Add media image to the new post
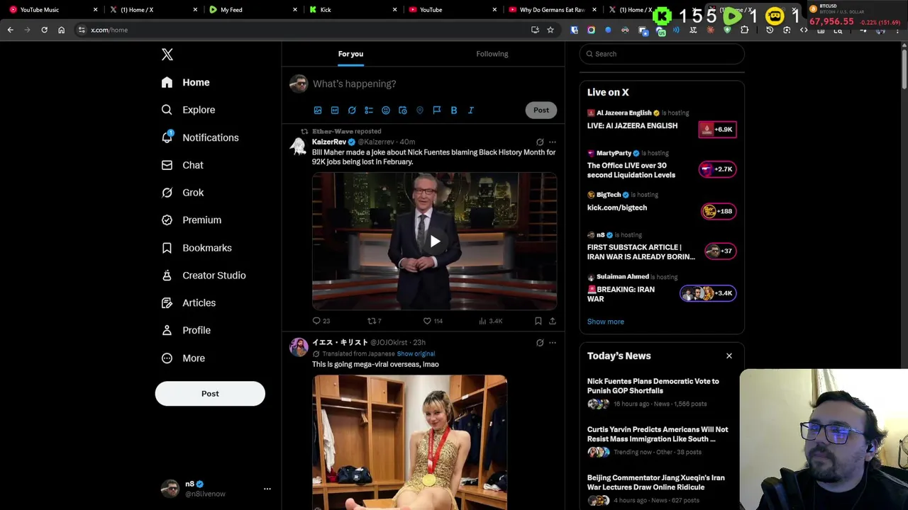 click(x=318, y=110)
